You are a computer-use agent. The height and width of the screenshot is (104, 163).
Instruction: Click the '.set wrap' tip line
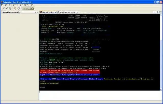pyautogui.click(x=74, y=66)
